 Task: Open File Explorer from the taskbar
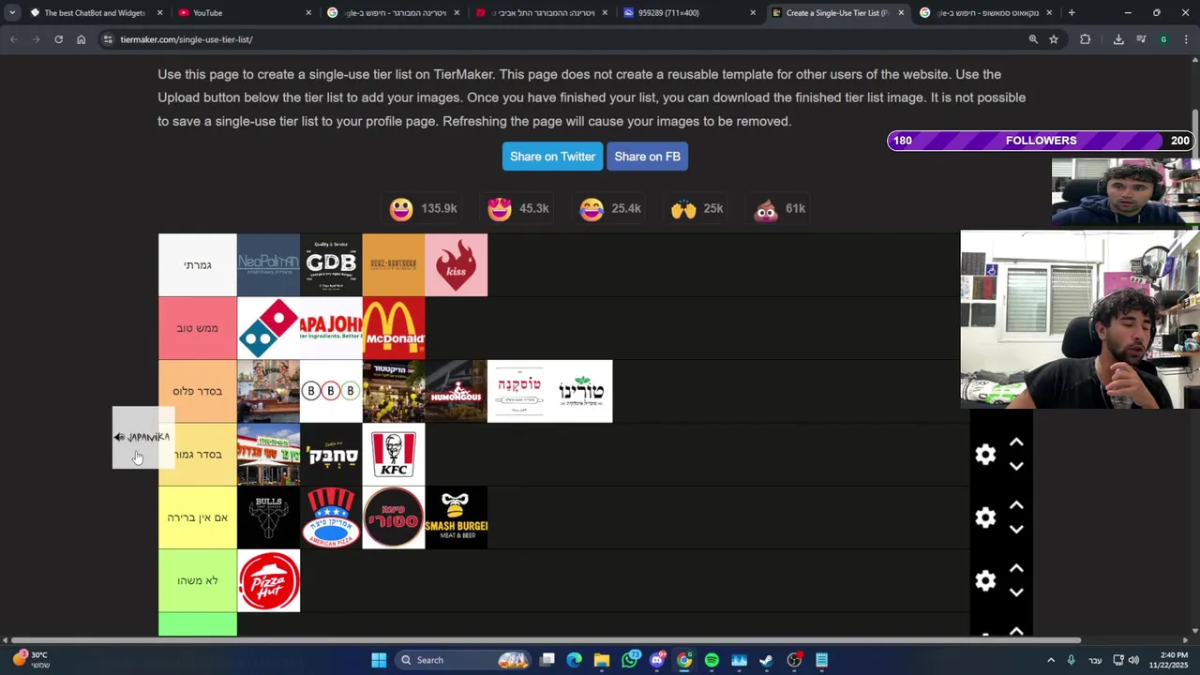pos(602,660)
